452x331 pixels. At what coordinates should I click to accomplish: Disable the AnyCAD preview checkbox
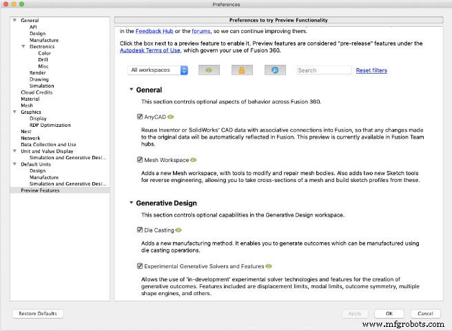tap(140, 117)
